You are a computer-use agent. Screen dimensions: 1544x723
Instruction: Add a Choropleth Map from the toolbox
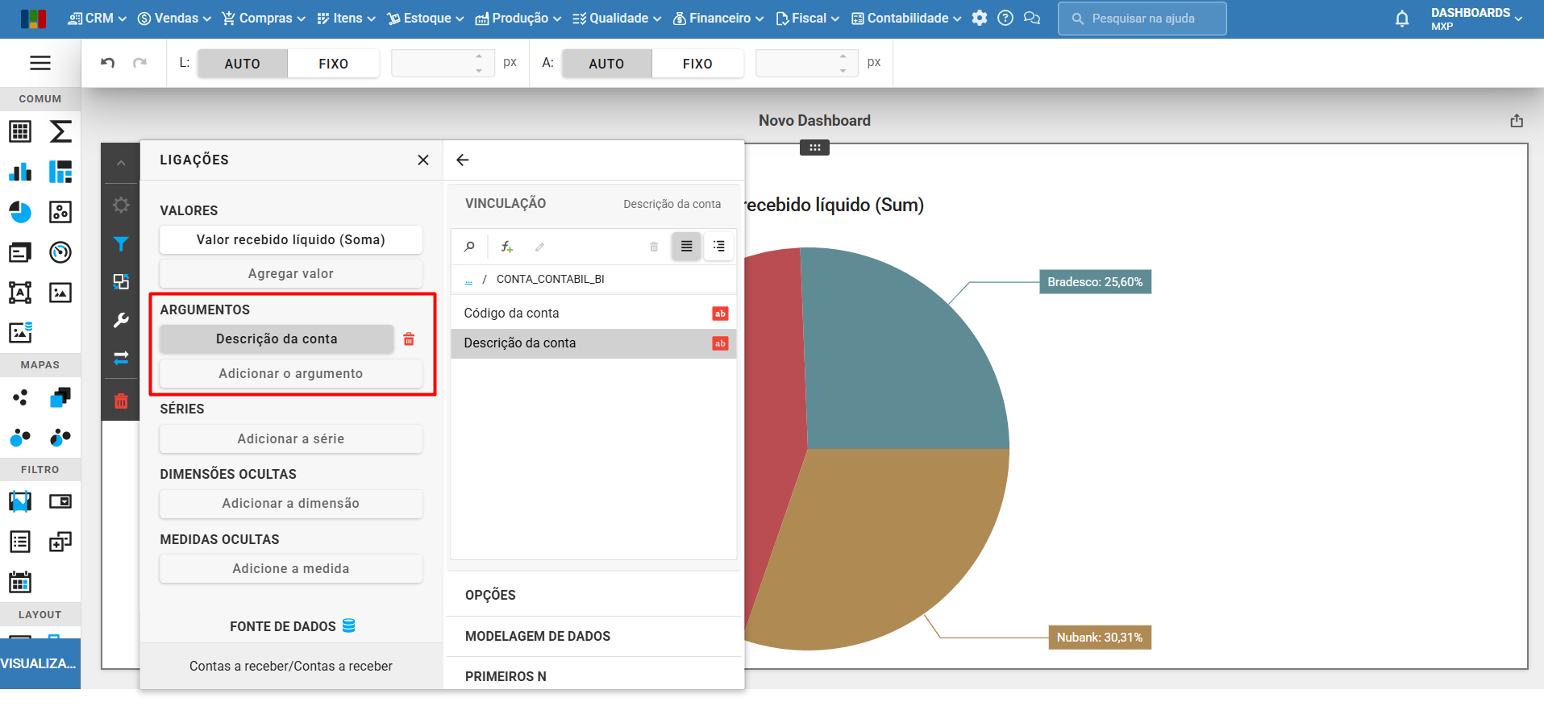[x=60, y=397]
